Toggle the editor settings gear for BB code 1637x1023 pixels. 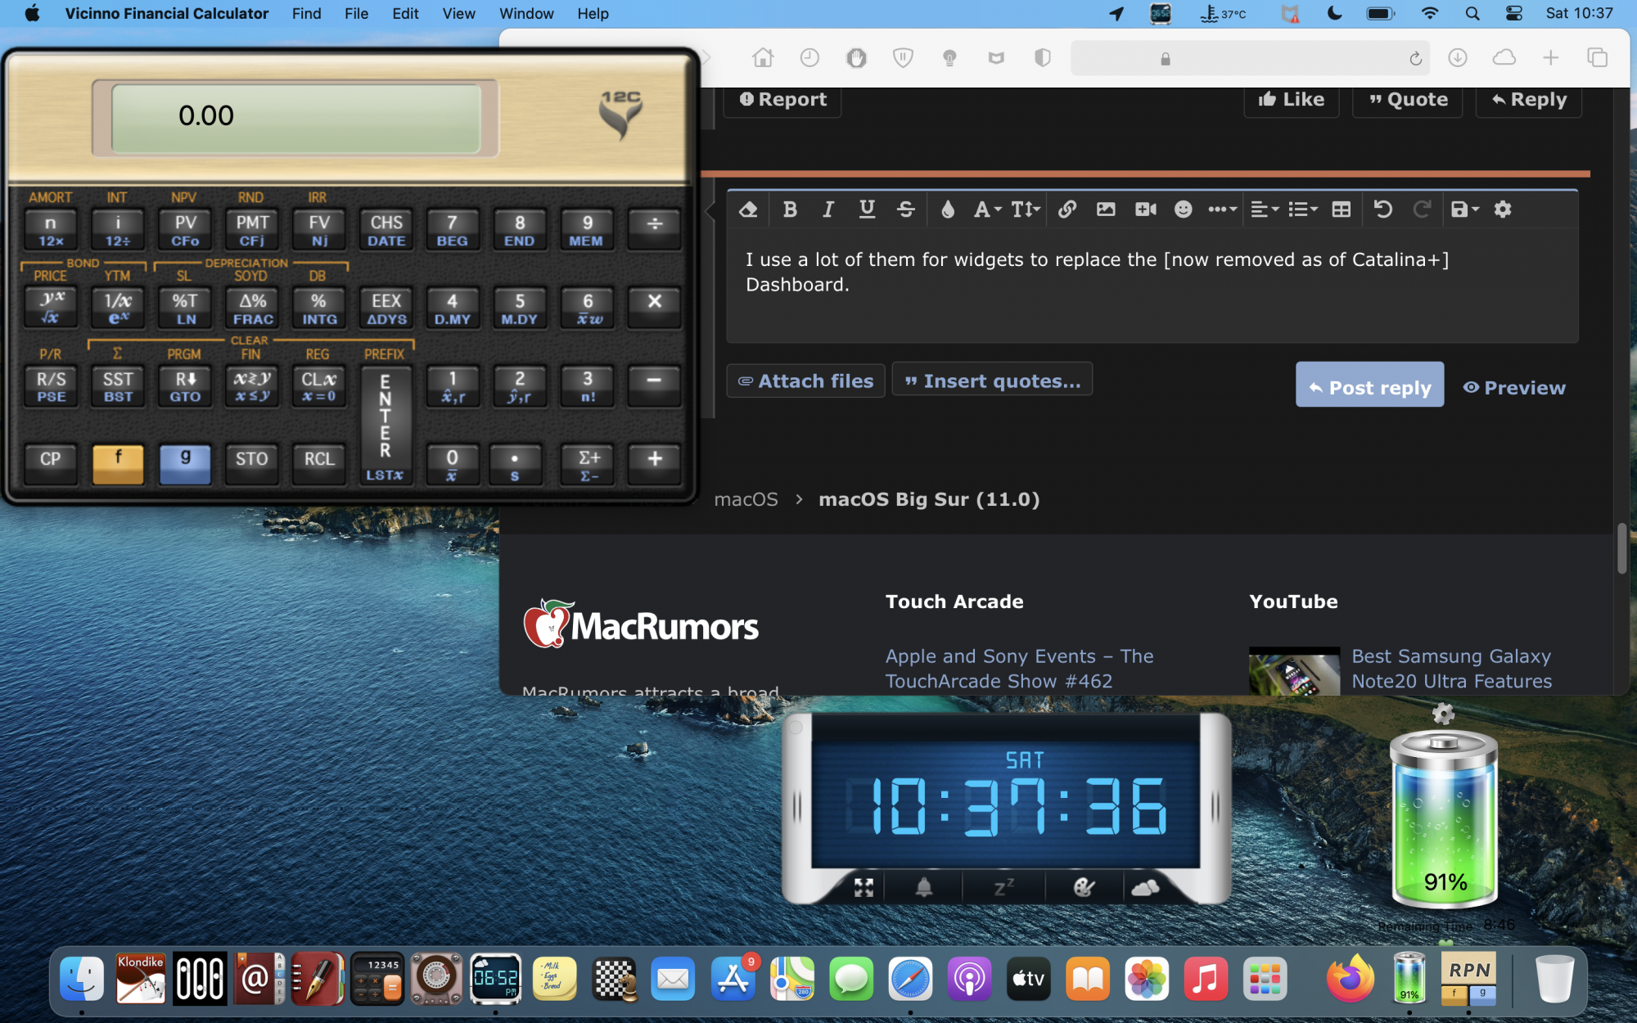1503,210
